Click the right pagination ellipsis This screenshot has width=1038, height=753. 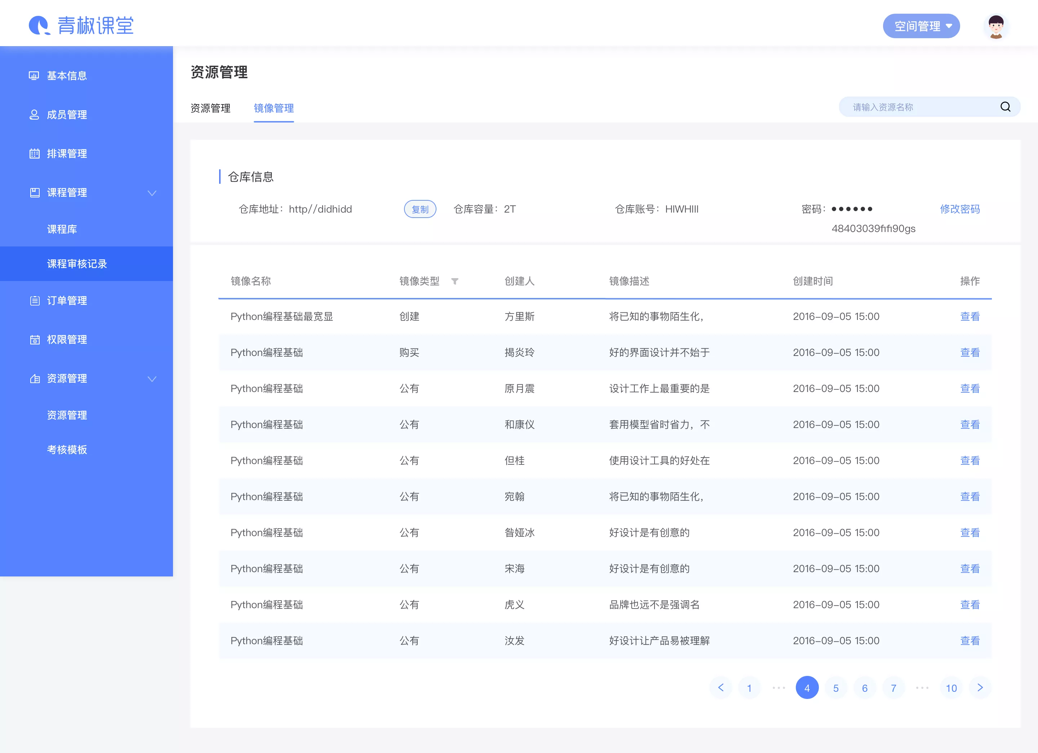click(x=922, y=687)
